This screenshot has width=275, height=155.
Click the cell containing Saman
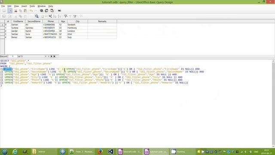tap(18, 25)
